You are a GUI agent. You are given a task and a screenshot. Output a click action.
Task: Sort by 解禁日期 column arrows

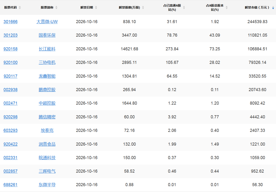click(x=96, y=8)
